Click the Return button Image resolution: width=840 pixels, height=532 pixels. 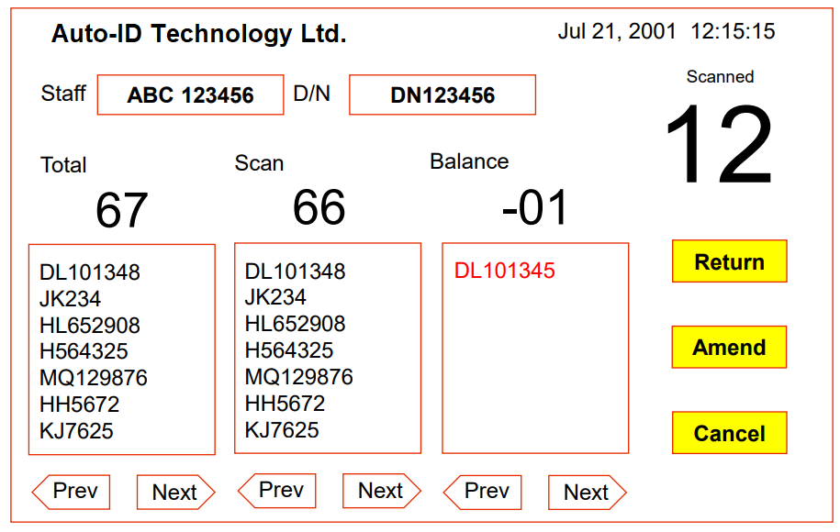(x=729, y=261)
